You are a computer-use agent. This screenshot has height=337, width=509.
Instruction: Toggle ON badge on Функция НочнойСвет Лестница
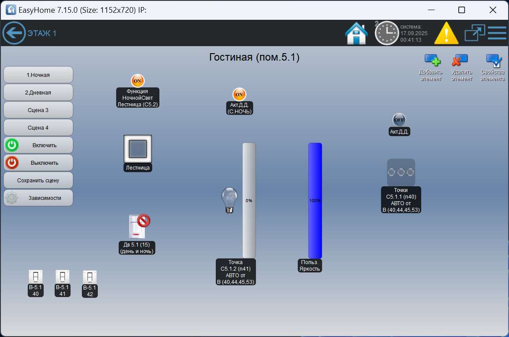tap(137, 81)
